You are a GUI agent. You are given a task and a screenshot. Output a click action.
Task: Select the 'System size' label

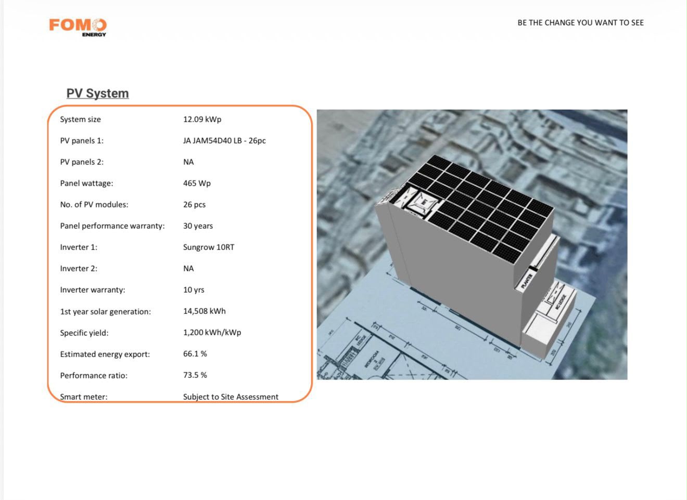pyautogui.click(x=80, y=120)
